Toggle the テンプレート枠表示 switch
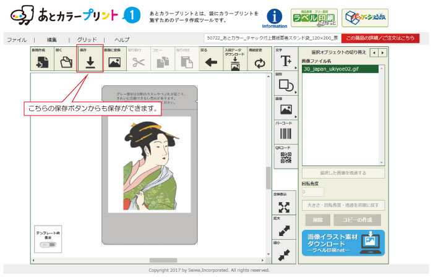Viewport: 433px width, 278px height. click(x=48, y=245)
